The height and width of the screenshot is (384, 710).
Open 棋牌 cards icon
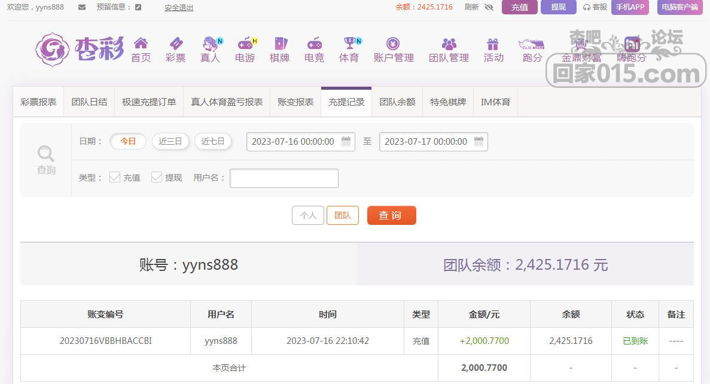tap(281, 44)
